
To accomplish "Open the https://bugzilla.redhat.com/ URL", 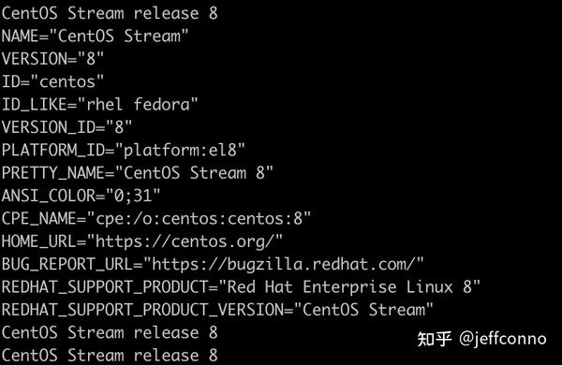I will click(284, 264).
